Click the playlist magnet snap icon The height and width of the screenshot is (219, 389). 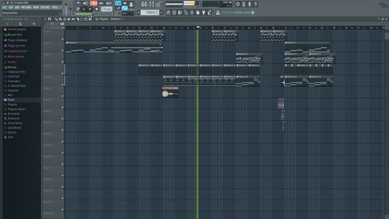tap(50, 19)
